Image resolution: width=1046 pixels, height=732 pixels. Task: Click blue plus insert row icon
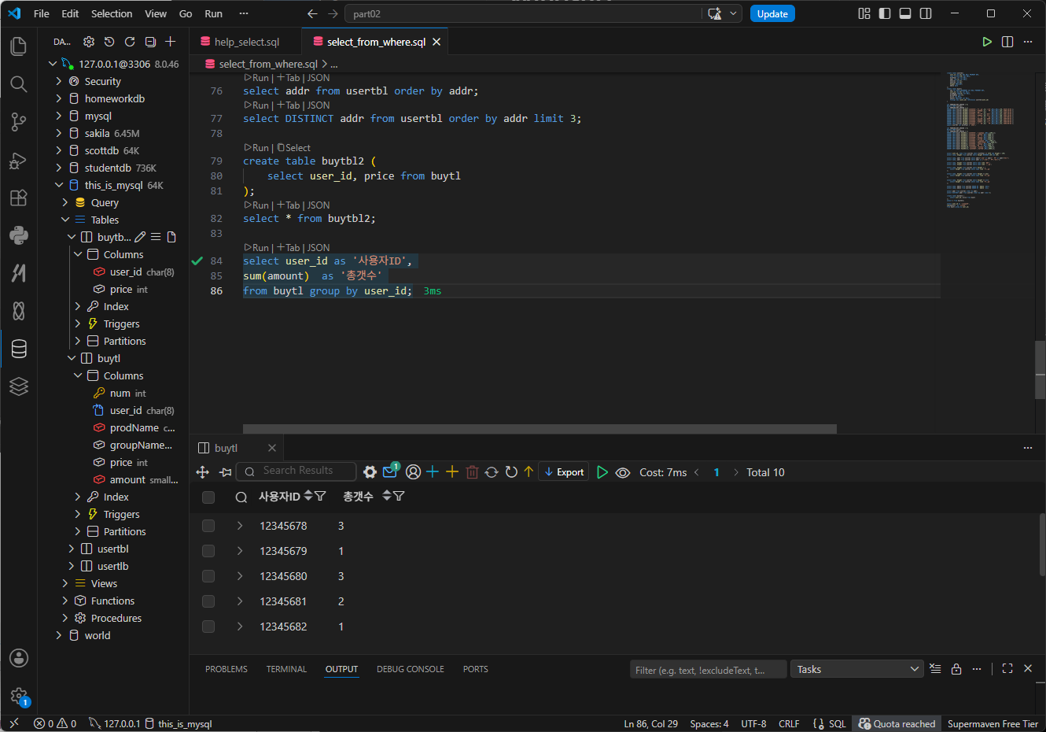(x=433, y=471)
